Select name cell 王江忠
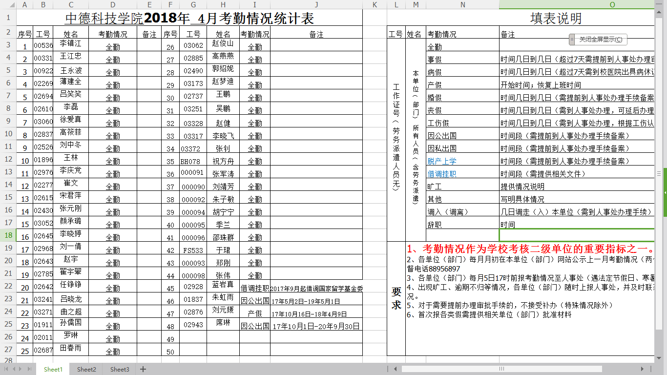The width and height of the screenshot is (667, 375). click(x=71, y=57)
